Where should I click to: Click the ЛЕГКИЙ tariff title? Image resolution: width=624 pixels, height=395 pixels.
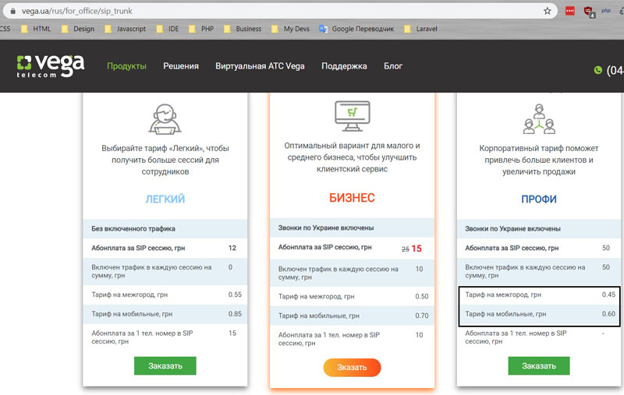pos(165,199)
